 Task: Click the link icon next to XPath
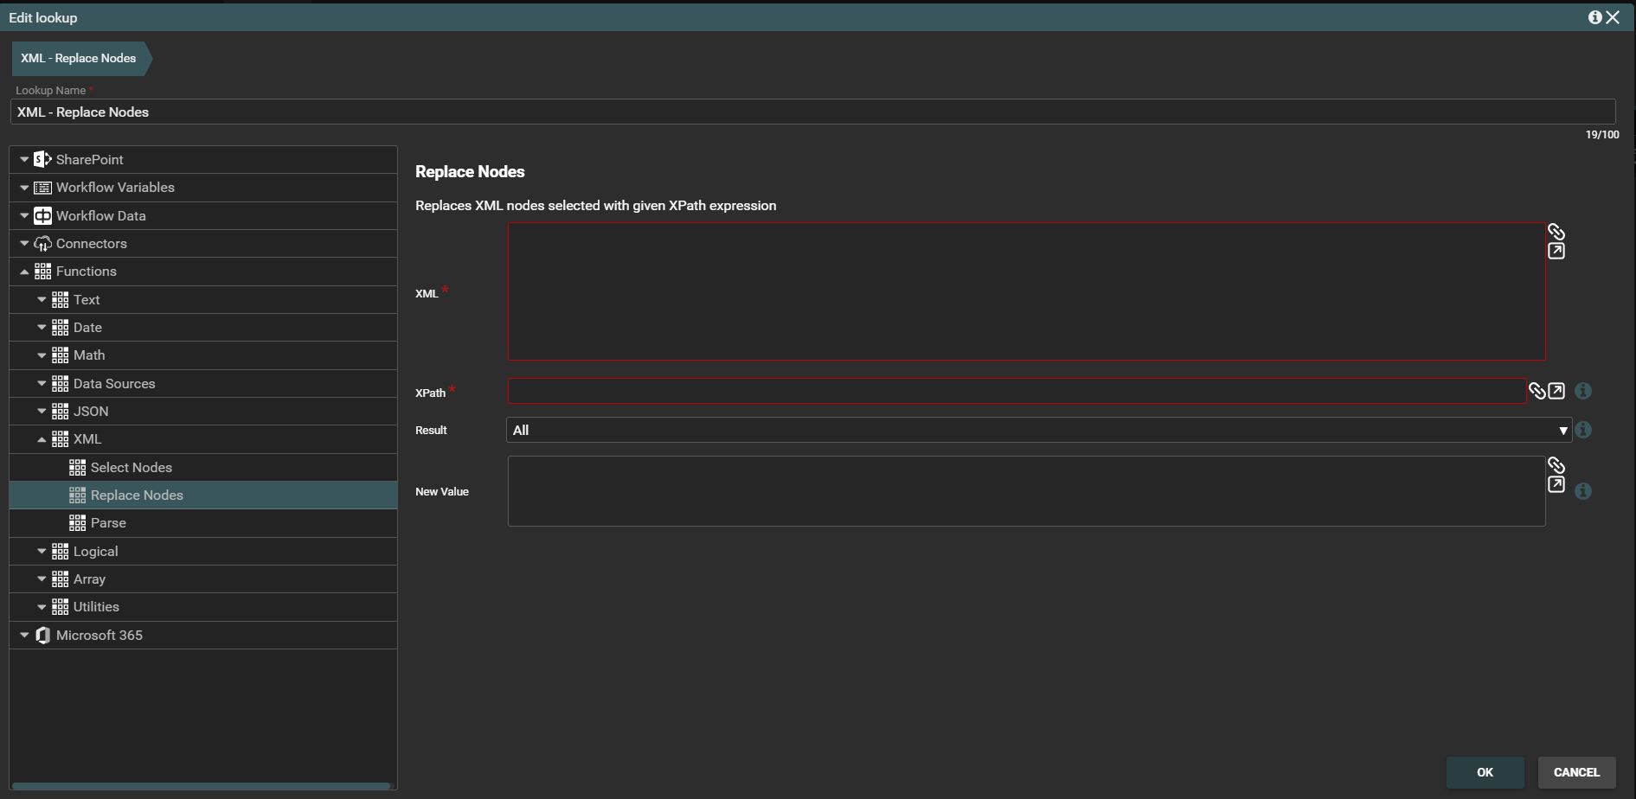coord(1537,391)
